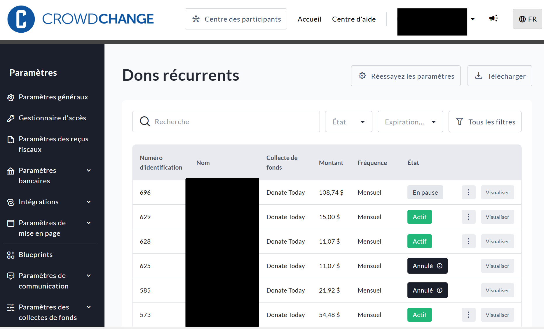This screenshot has width=544, height=329.
Task: Open three-dot menu for donation 573
Action: 468,315
